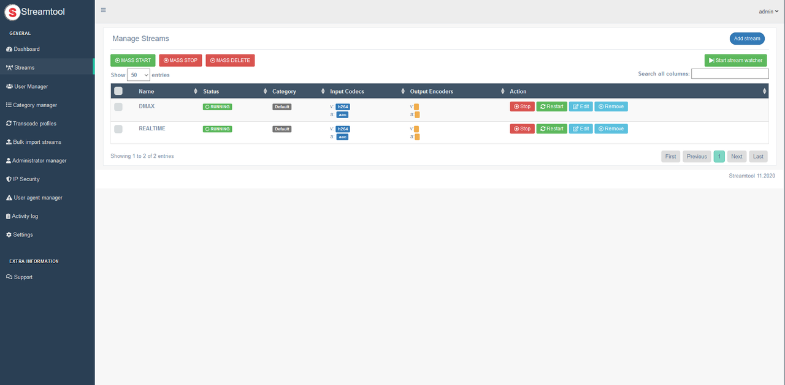The height and width of the screenshot is (385, 785).
Task: Open the show entries dropdown
Action: point(139,75)
